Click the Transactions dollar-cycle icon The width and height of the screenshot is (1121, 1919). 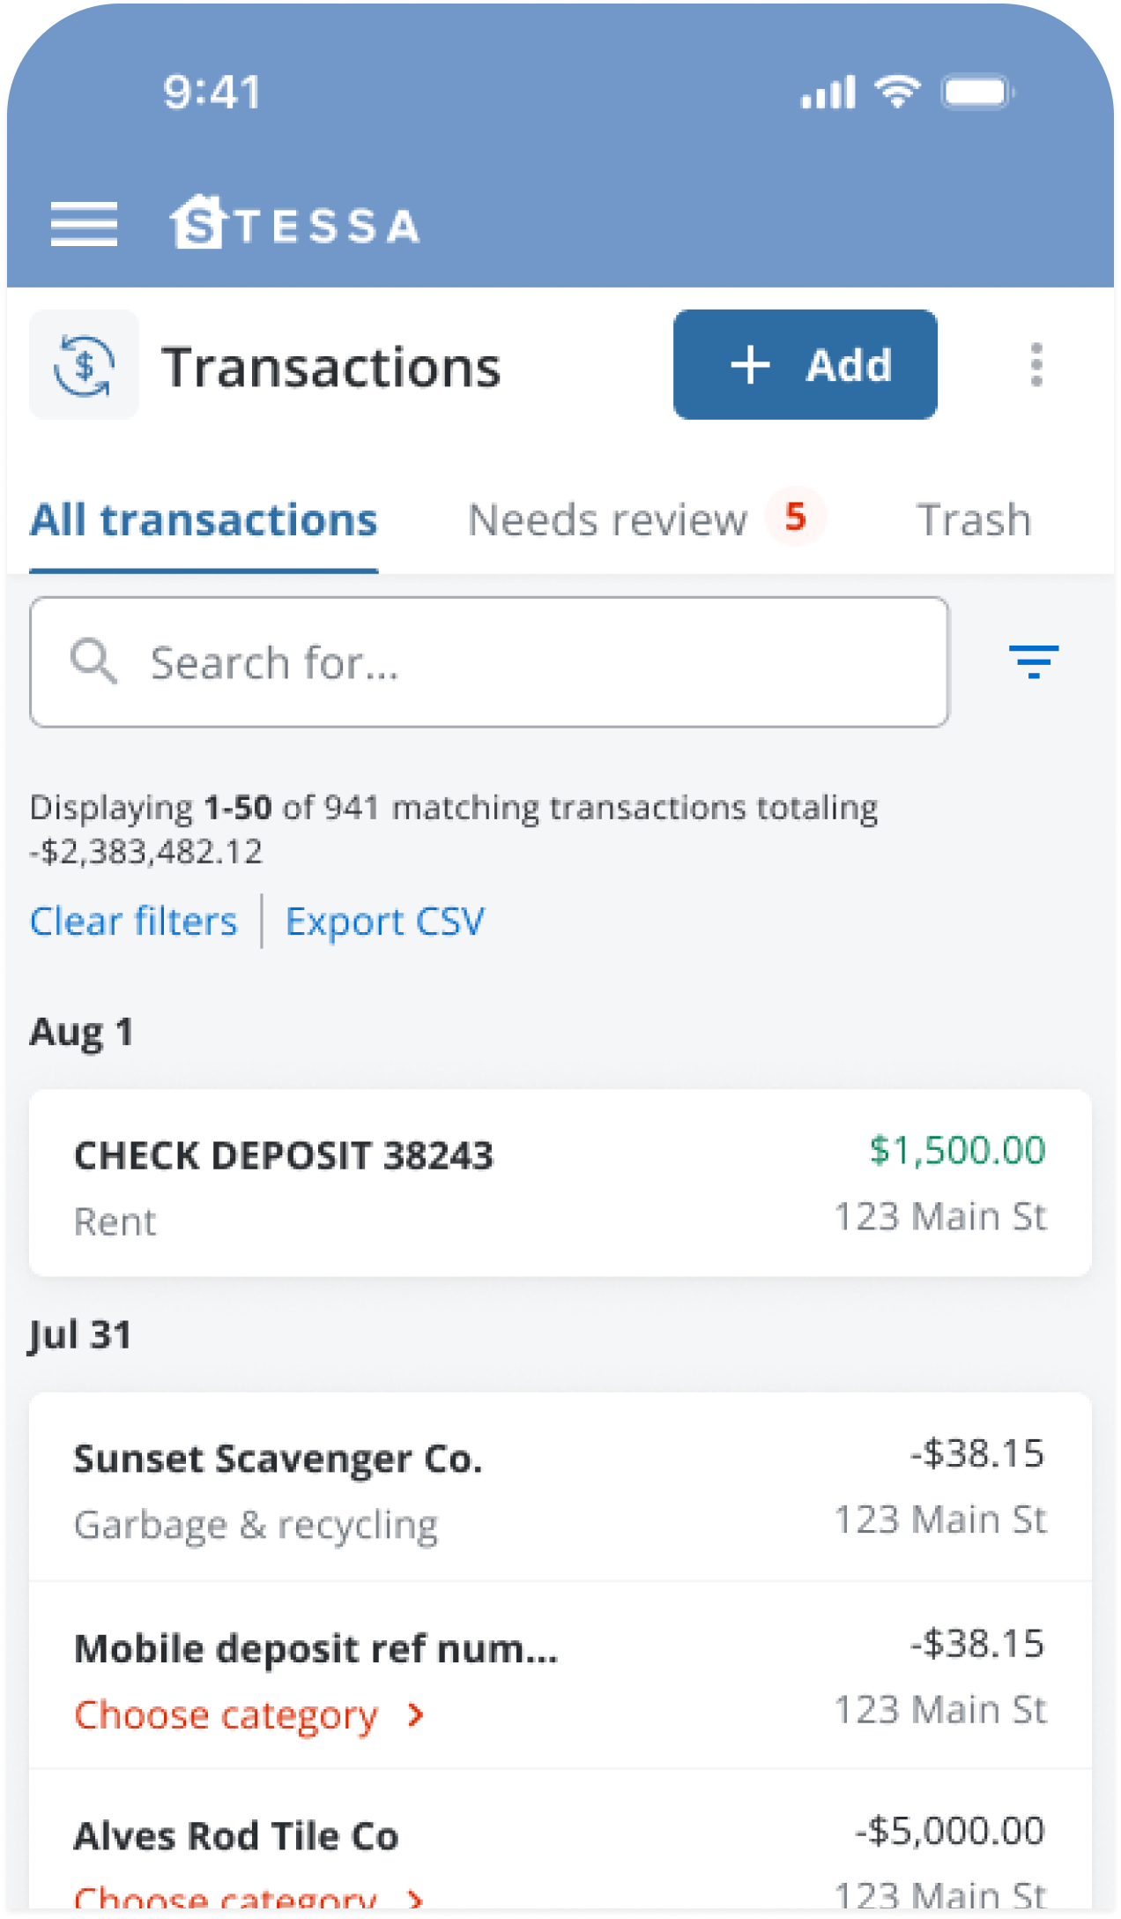point(84,364)
